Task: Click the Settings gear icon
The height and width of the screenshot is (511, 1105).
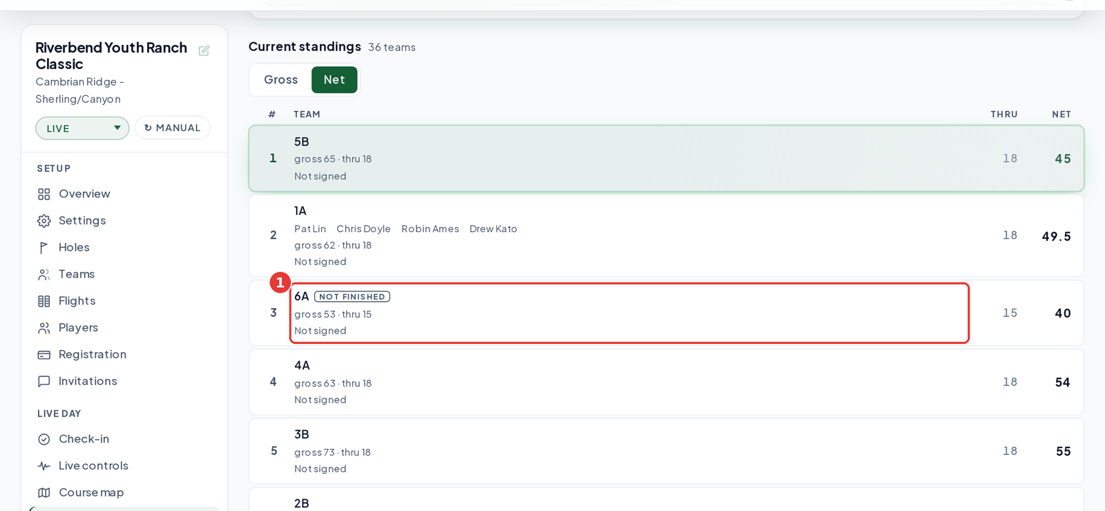Action: click(x=44, y=221)
